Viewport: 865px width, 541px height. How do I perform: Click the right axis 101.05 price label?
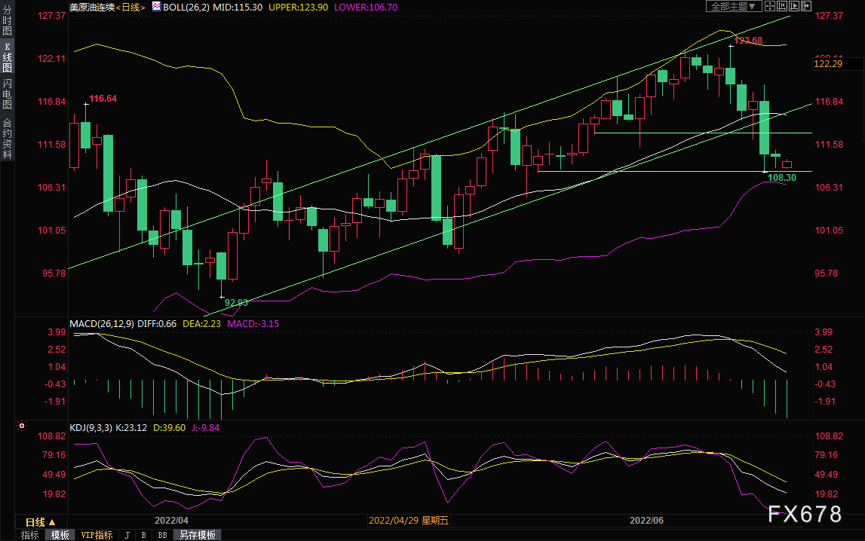click(x=829, y=231)
